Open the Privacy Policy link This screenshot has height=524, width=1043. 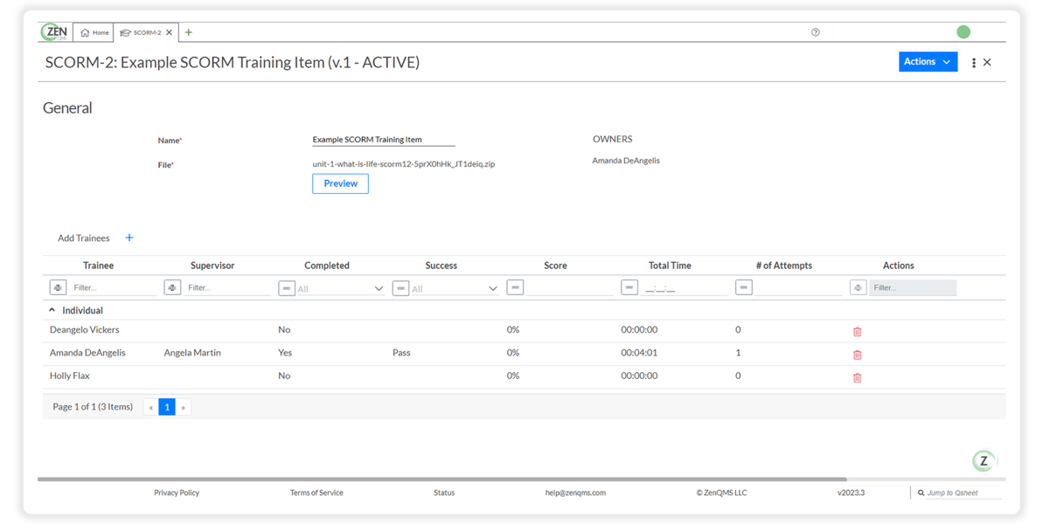[177, 492]
